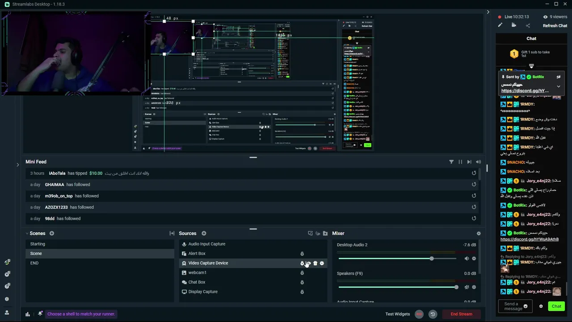
Task: Open the performance stats chart icon
Action: pos(28,314)
